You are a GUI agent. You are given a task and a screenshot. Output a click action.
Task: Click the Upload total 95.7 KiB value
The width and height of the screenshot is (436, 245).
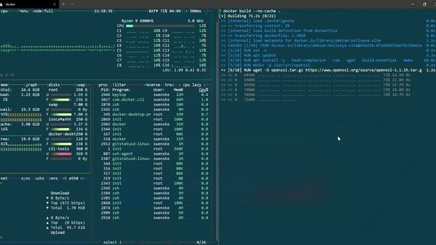click(76, 227)
